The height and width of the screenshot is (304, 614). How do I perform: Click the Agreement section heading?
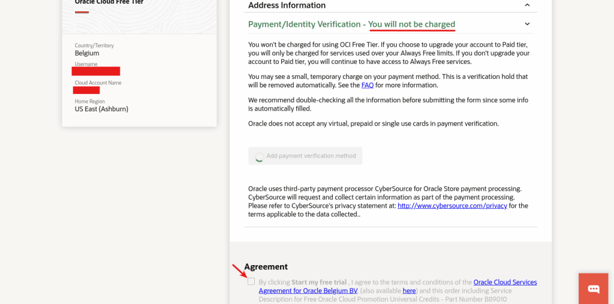click(x=266, y=267)
